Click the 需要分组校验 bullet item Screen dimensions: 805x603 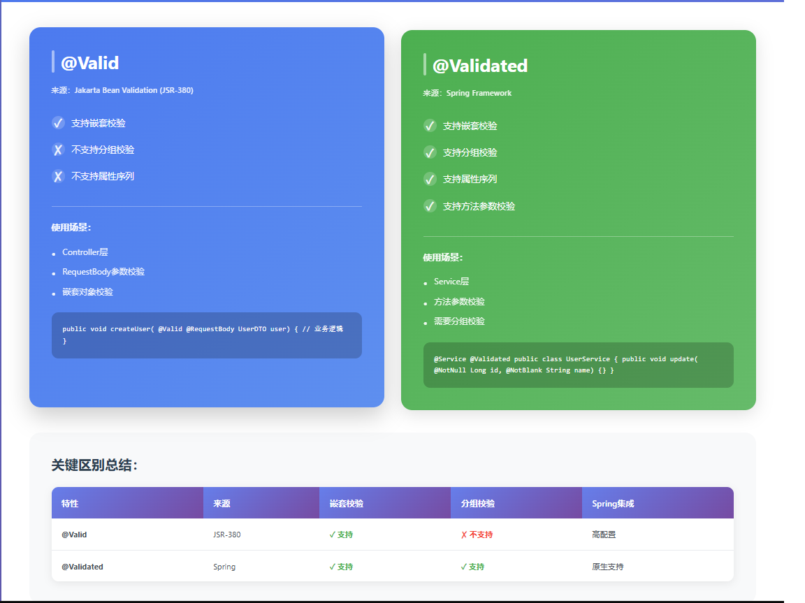point(460,321)
